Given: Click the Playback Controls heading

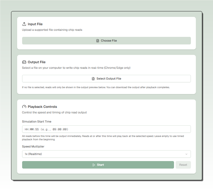Looking at the screenshot, I should 42,107.
